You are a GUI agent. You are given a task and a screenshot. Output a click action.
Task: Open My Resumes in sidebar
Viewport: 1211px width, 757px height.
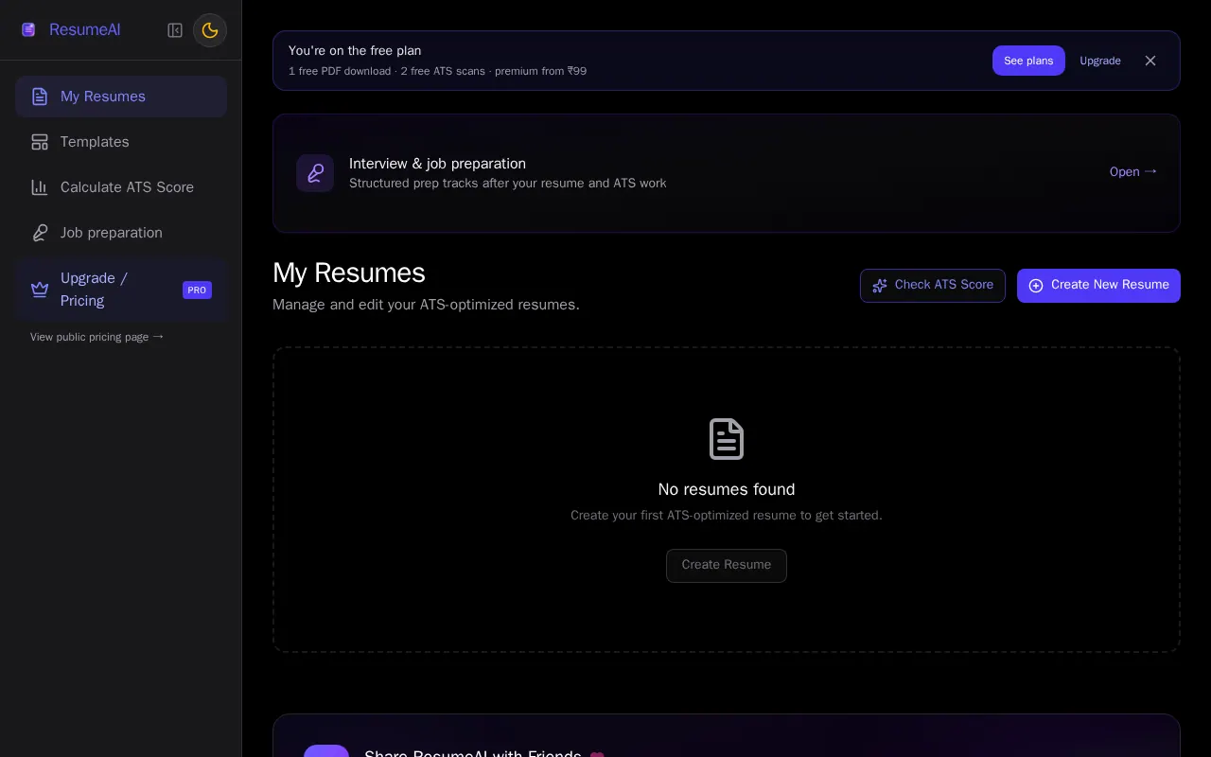(121, 97)
